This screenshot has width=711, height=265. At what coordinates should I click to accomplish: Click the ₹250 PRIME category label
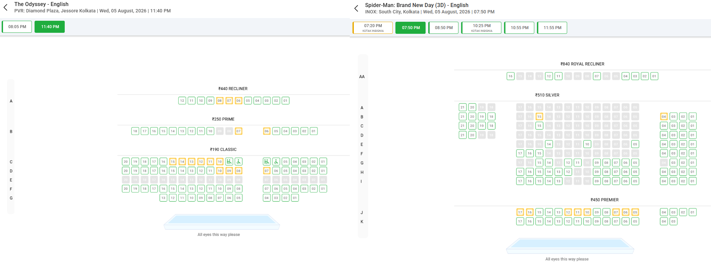(x=223, y=119)
